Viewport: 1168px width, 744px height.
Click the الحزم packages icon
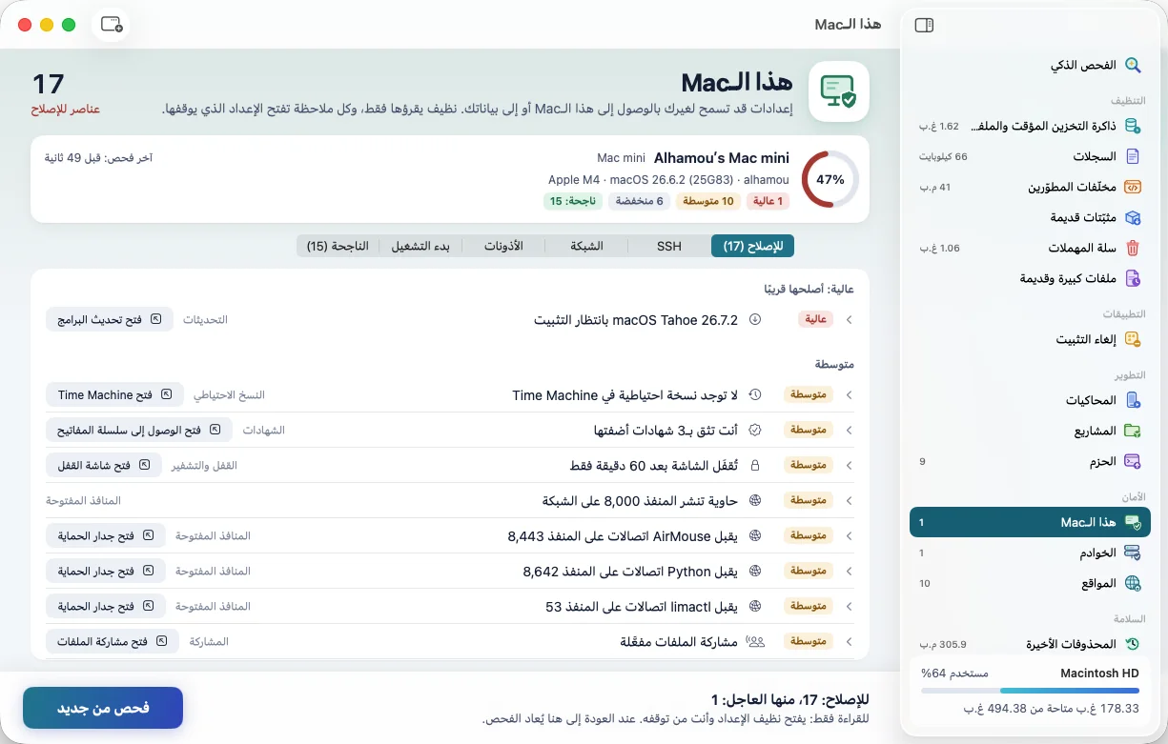pos(1133,461)
